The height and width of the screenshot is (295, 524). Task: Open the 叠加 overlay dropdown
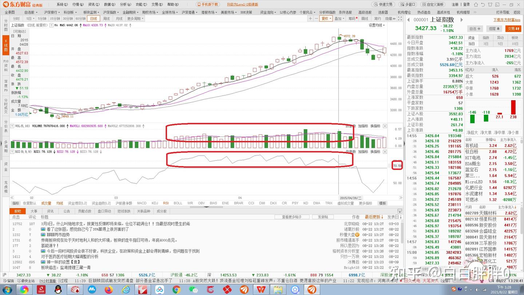340,19
